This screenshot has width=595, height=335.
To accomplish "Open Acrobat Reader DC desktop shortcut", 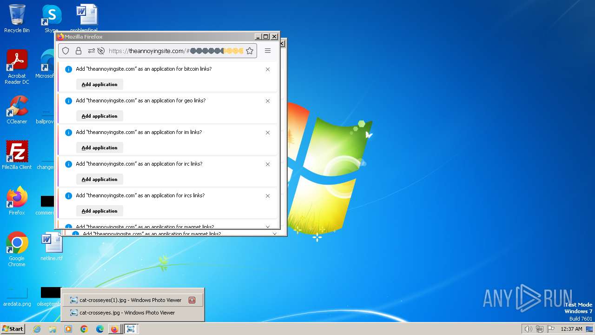I will [17, 67].
